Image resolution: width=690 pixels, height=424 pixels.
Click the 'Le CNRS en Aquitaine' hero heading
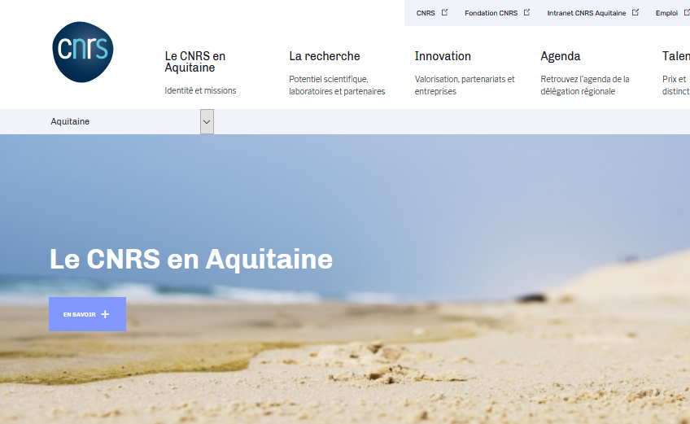(191, 259)
